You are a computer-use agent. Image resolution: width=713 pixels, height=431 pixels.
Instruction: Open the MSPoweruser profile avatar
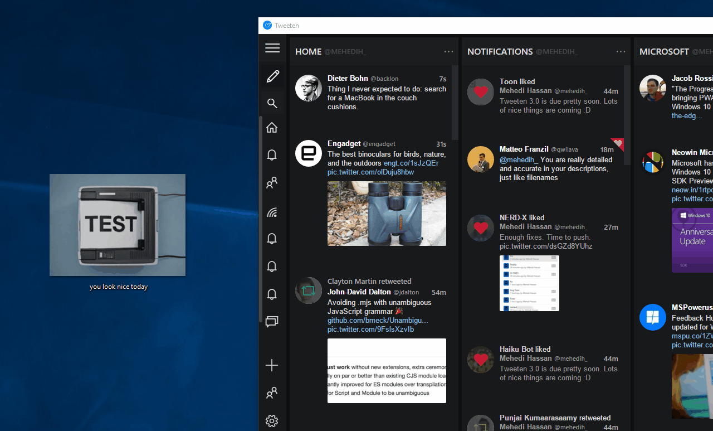coord(653,317)
